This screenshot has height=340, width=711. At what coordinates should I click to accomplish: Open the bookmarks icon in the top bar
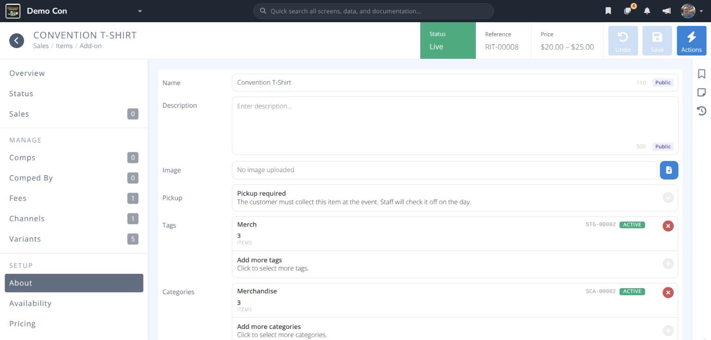pos(608,11)
